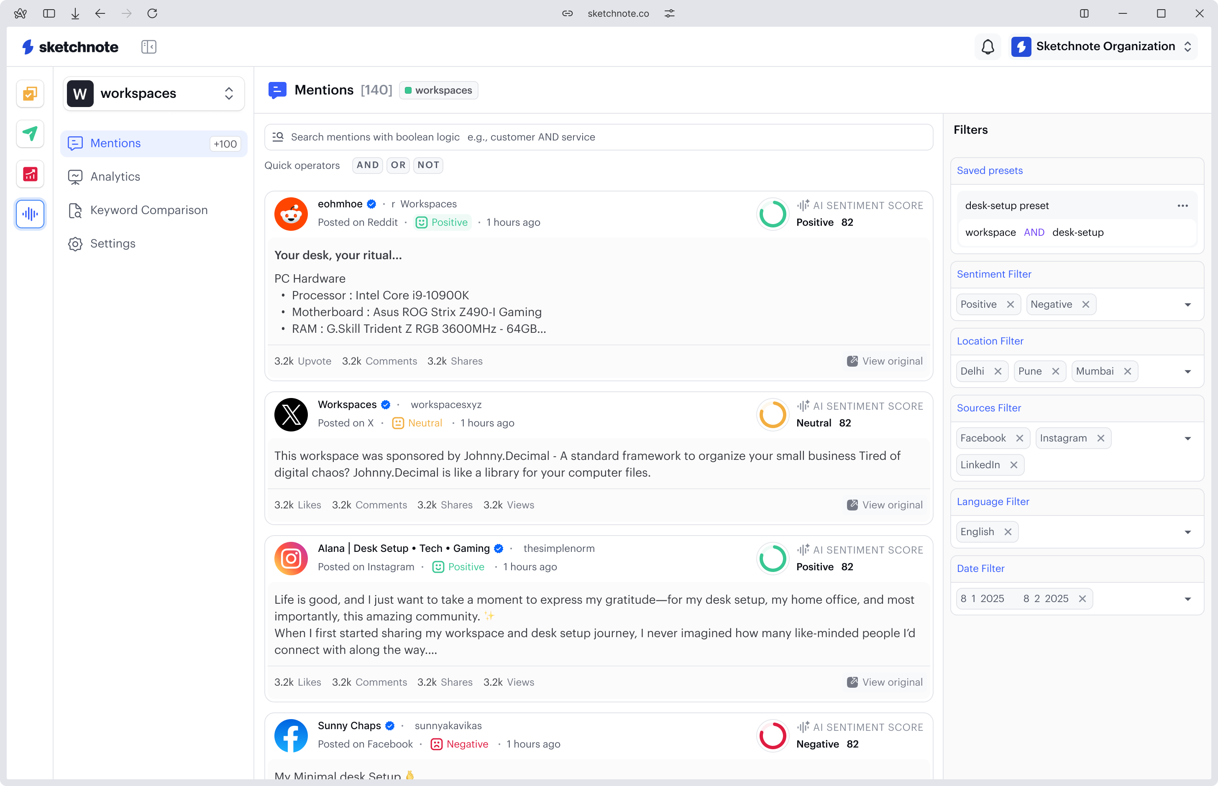This screenshot has height=786, width=1218.
Task: Insert the AND quick operator
Action: tap(368, 166)
